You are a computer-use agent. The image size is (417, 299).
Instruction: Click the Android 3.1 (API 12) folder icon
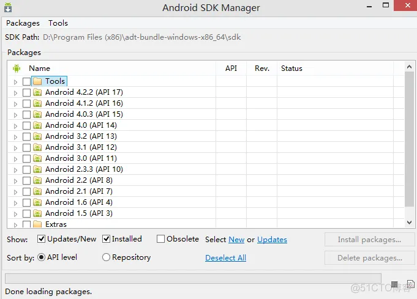tap(37, 147)
